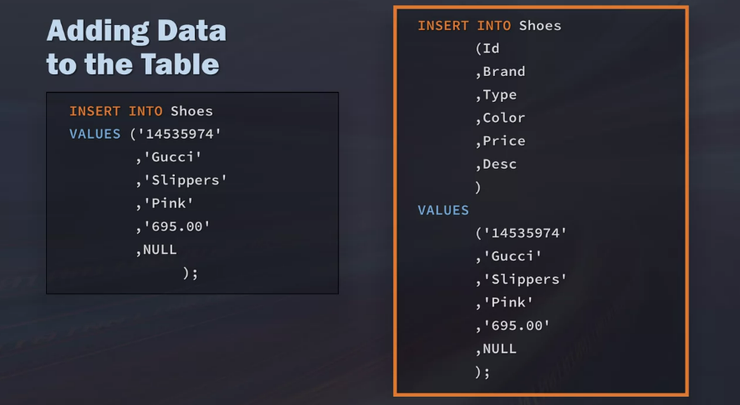Select 'INSERT INTO' in the code block under the title

116,111
